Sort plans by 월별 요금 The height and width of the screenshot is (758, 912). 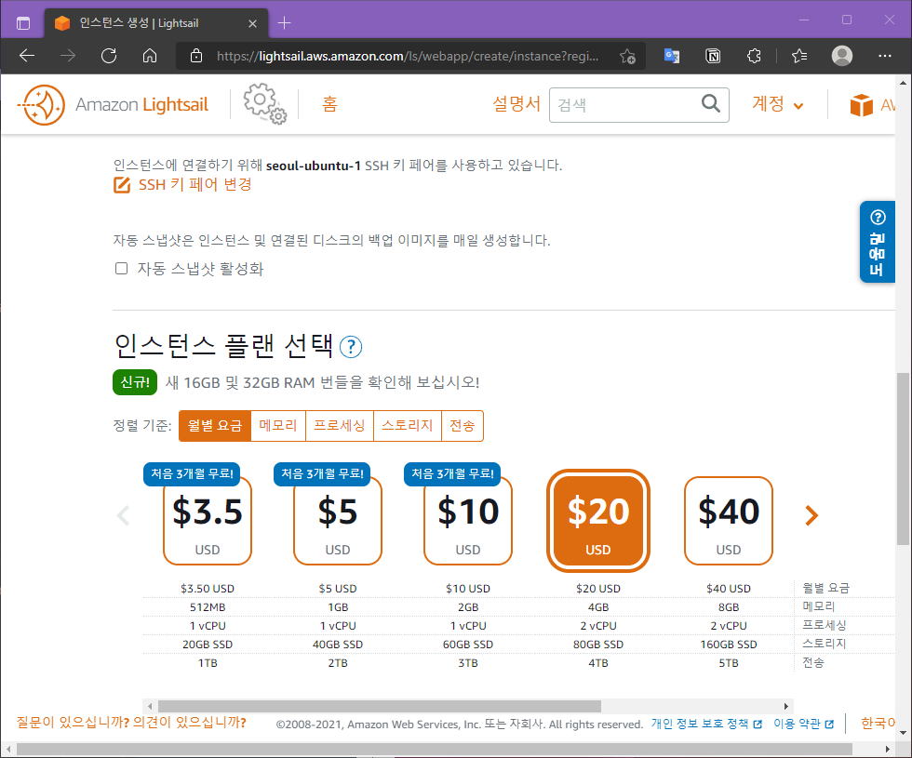[x=215, y=426]
